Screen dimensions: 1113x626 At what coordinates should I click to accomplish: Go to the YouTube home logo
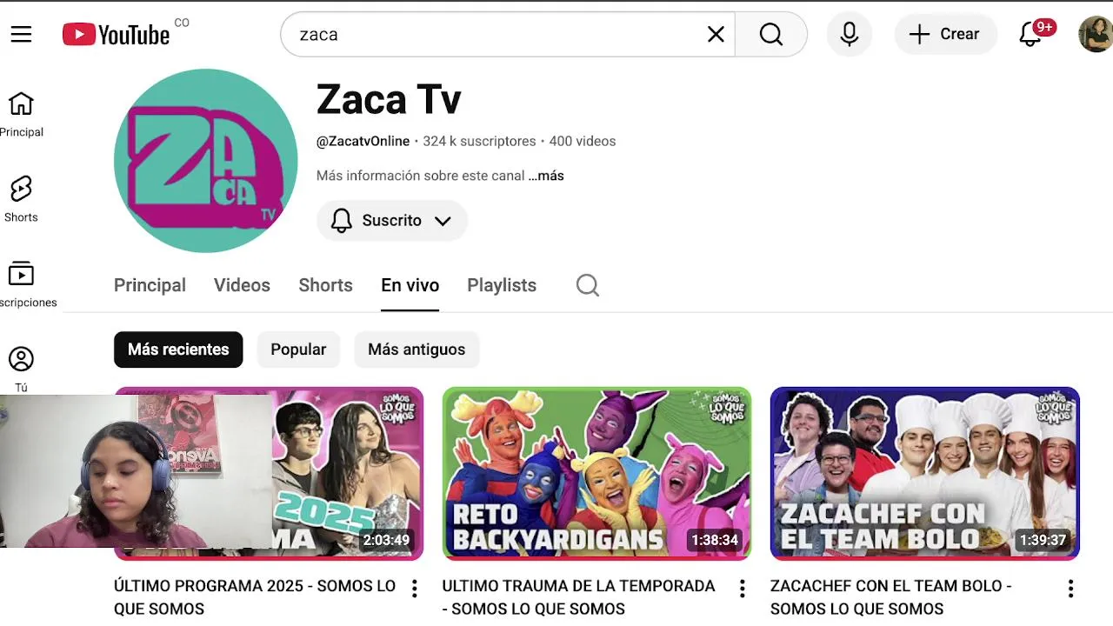click(116, 34)
